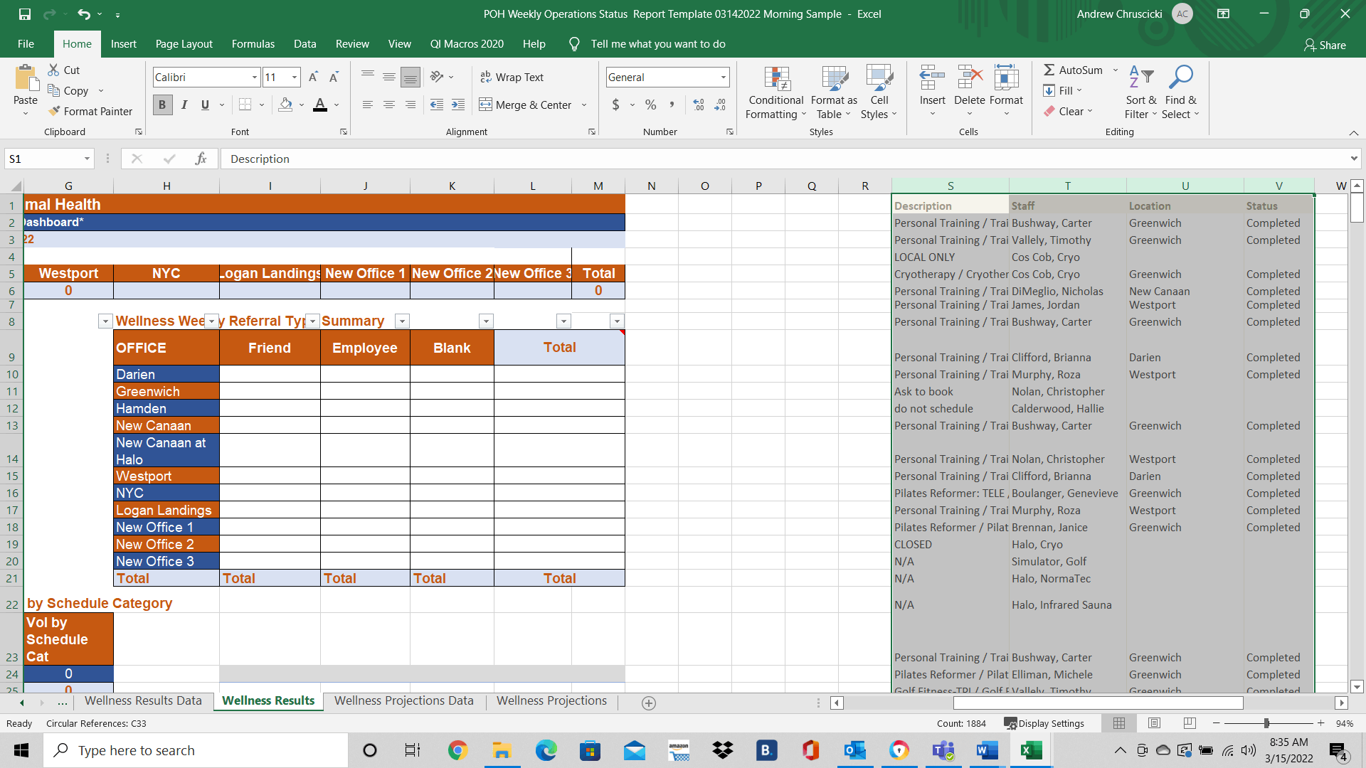This screenshot has height=768, width=1366.
Task: Click the Format Painter icon
Action: (55, 112)
